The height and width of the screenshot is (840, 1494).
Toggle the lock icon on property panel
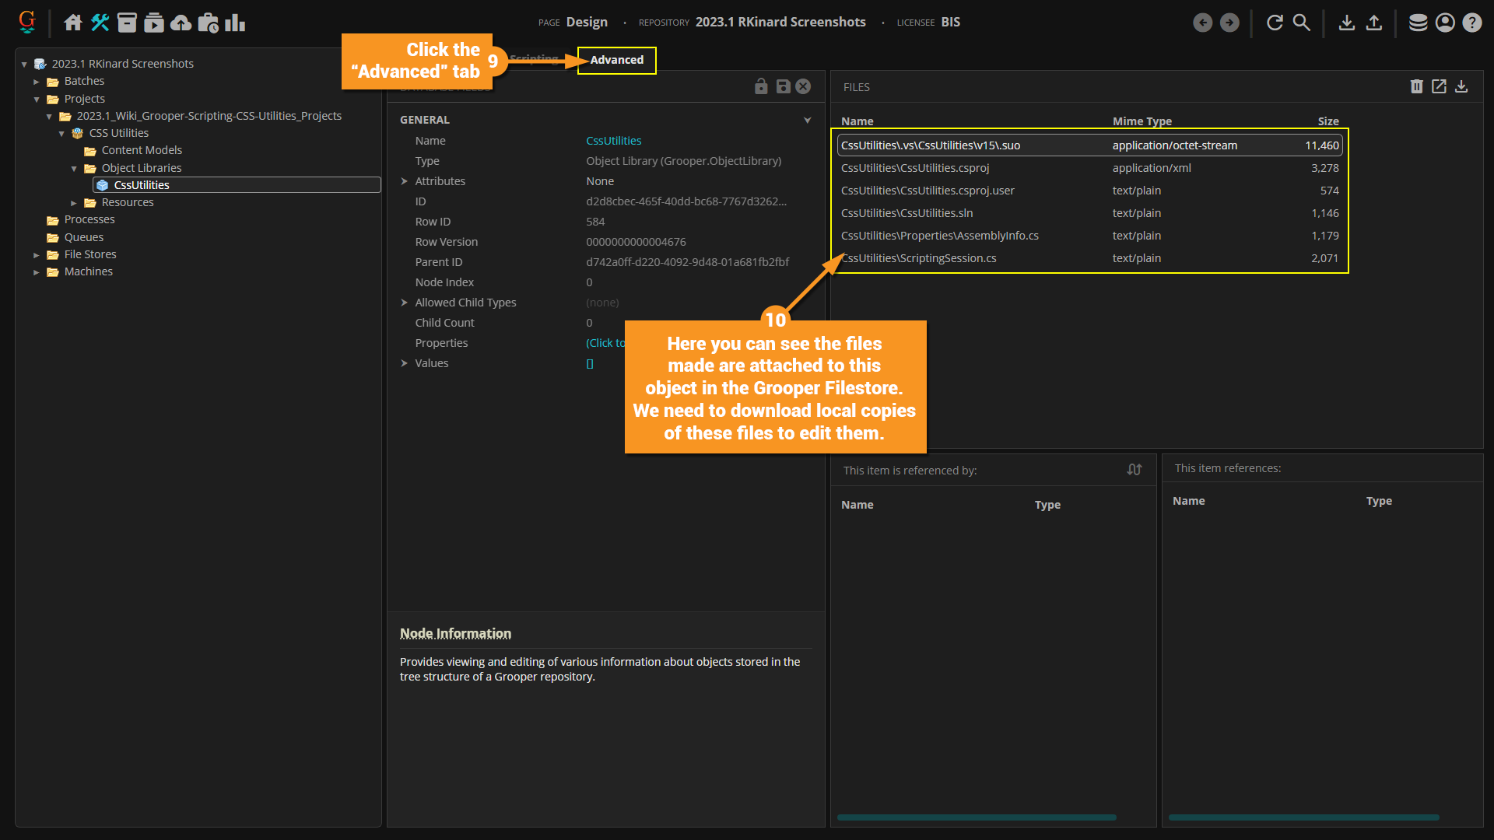[x=761, y=86]
